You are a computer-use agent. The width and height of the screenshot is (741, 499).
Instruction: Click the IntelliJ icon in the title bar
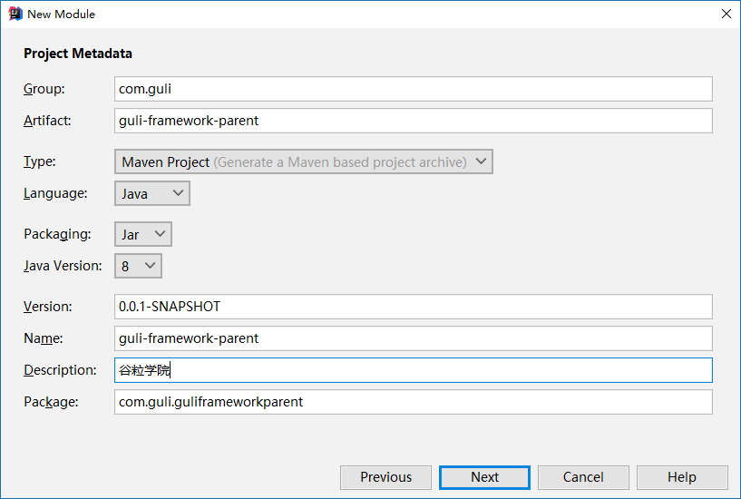[15, 14]
